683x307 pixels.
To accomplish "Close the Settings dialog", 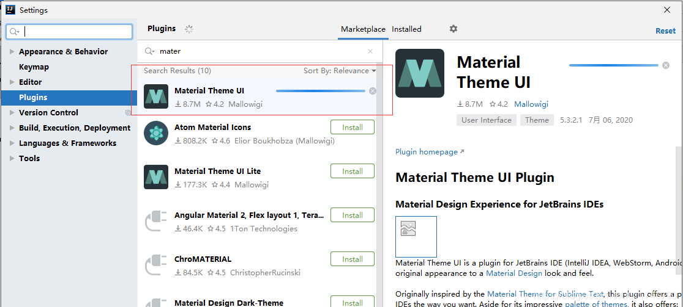I will pyautogui.click(x=667, y=10).
